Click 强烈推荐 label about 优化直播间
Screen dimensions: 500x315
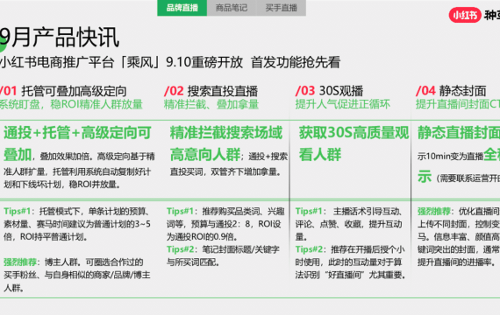click(x=434, y=211)
